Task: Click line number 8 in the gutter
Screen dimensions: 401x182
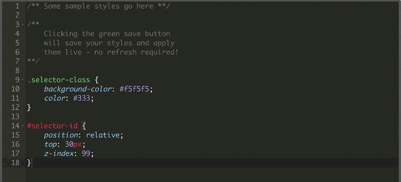Action: click(x=17, y=70)
